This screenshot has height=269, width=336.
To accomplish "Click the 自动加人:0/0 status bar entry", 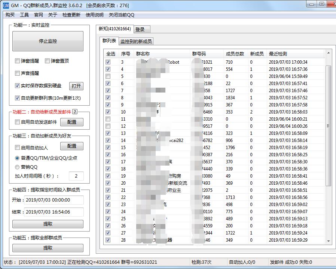I will pyautogui.click(x=242, y=262).
